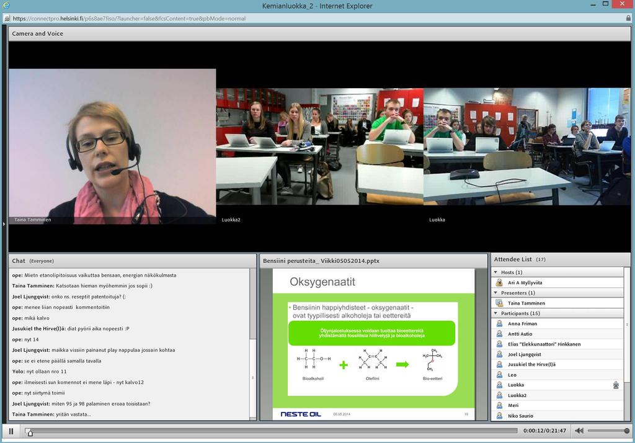Click chat message "Yolo: nyt ollaan nro 11"
Screen dimensions: 635x443
pyautogui.click(x=39, y=372)
